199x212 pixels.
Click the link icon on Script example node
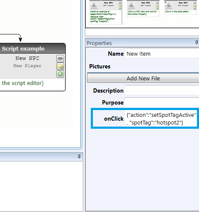tap(60, 59)
